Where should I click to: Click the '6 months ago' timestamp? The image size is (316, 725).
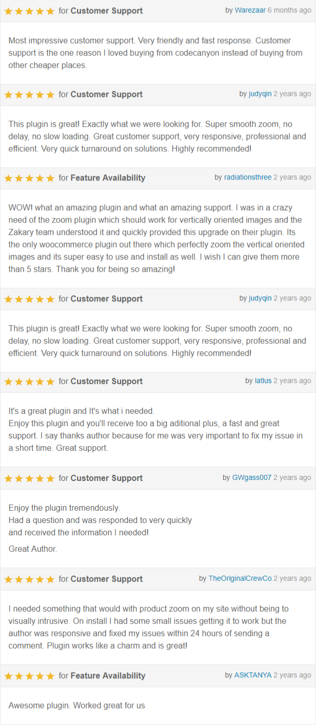point(289,10)
